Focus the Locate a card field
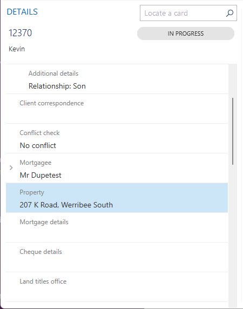243x309 pixels. coord(188,13)
